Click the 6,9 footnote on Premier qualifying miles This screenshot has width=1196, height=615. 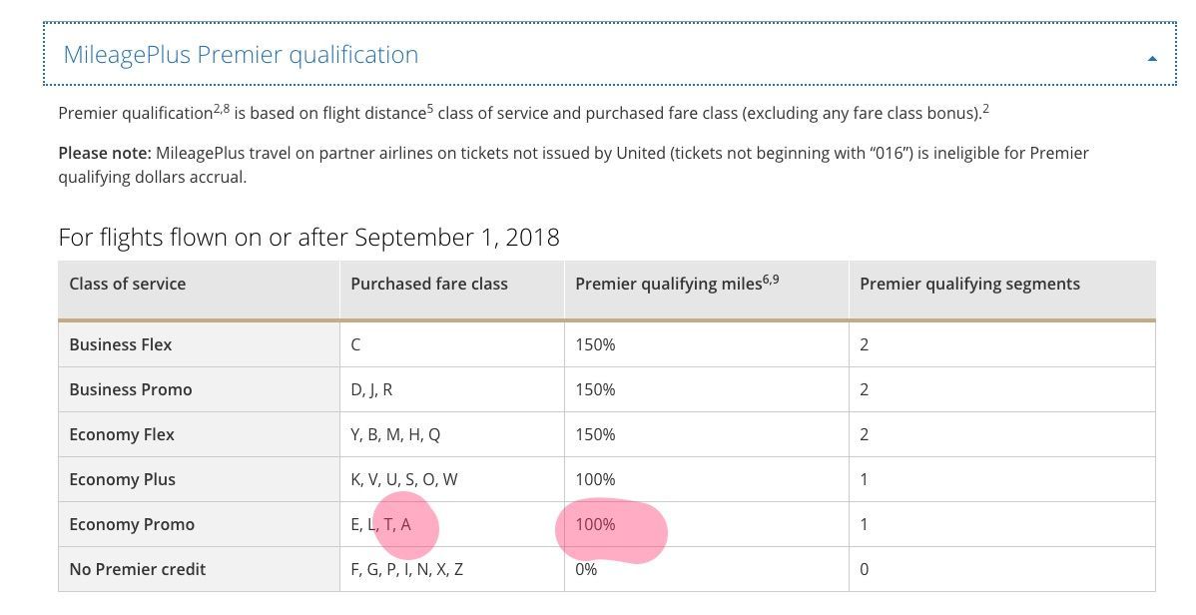(x=771, y=280)
